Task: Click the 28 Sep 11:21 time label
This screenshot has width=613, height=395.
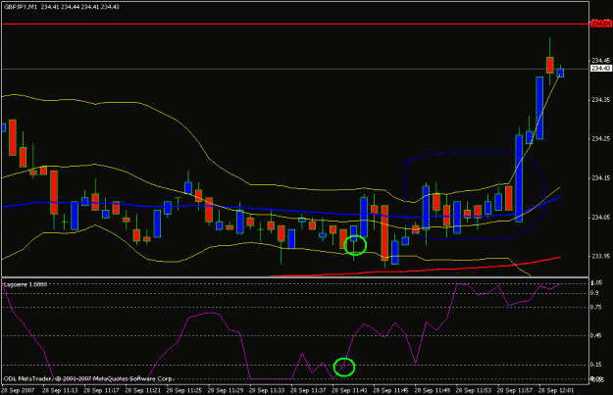Action: [x=143, y=390]
